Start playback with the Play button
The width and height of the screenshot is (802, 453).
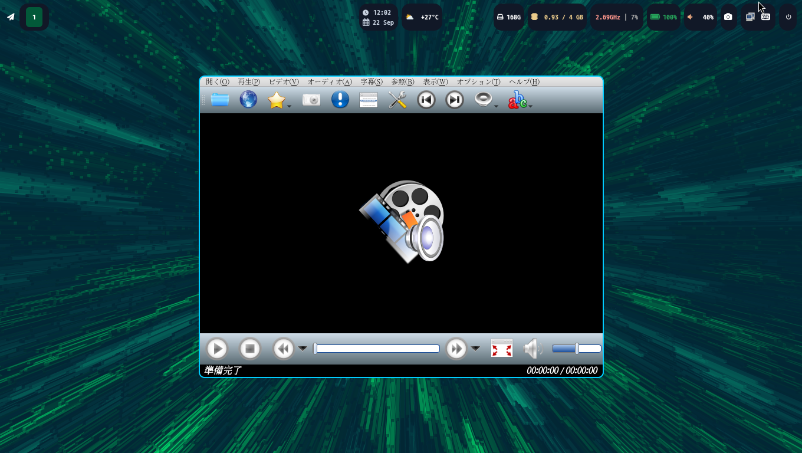coord(217,349)
